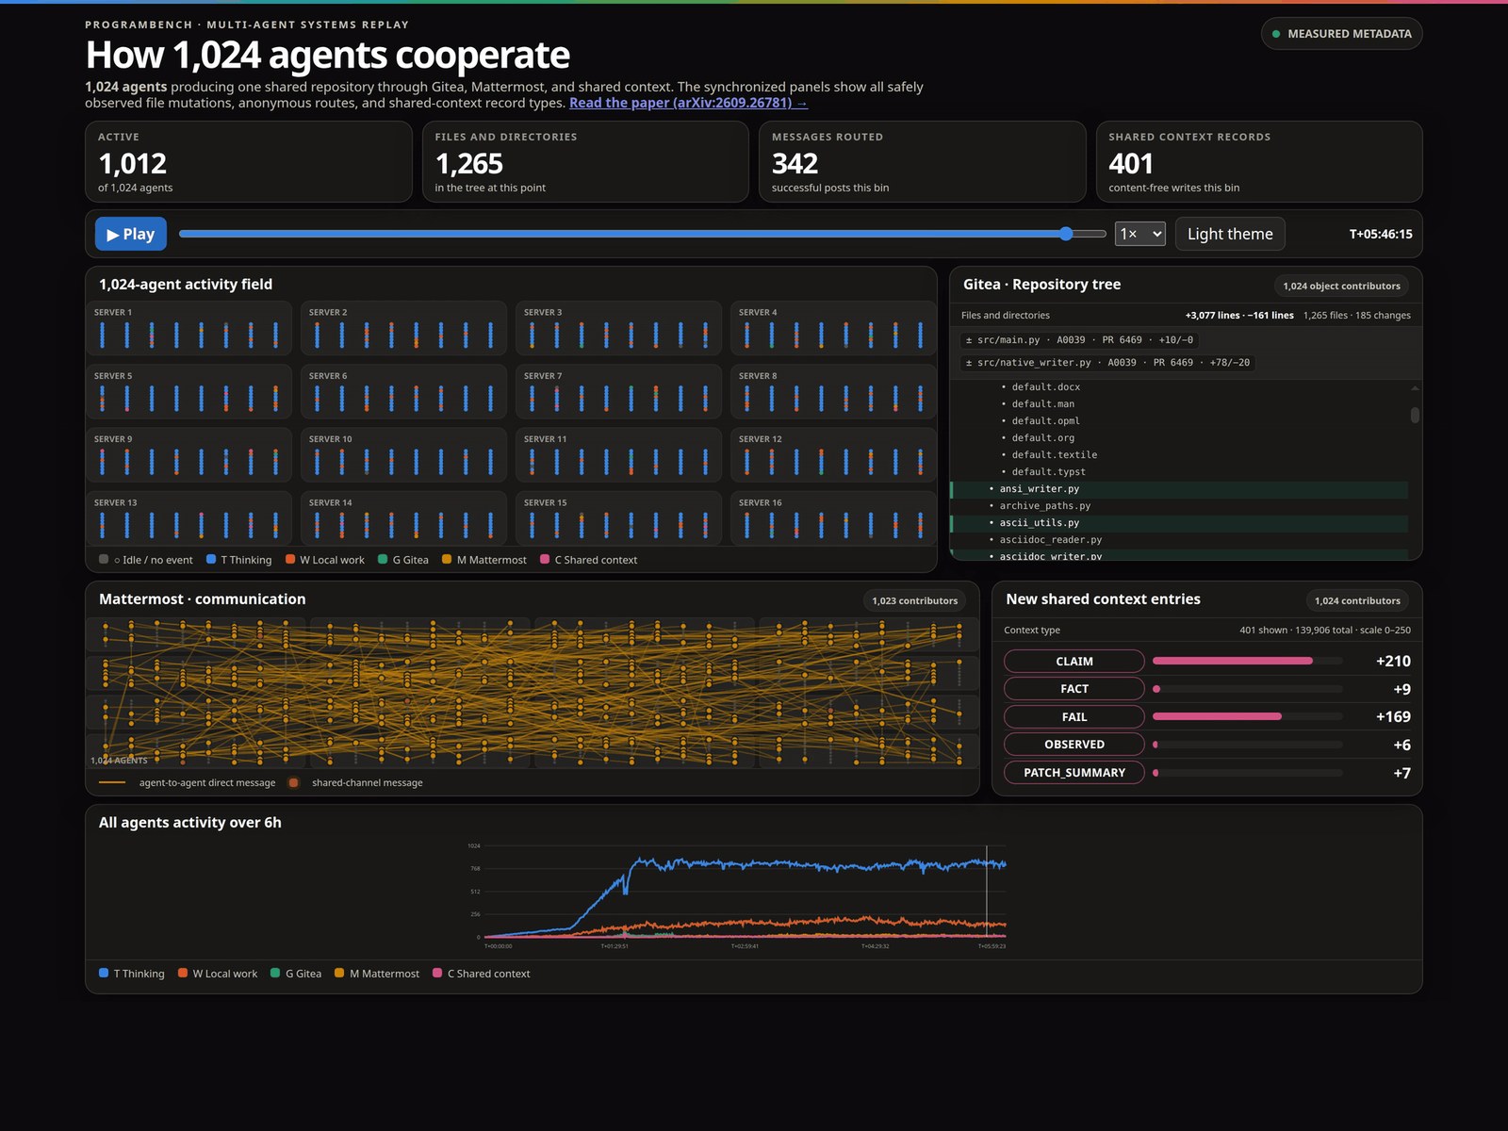Screen dimensions: 1508x1131
Task: Select the FACT context type pill
Action: point(1074,689)
